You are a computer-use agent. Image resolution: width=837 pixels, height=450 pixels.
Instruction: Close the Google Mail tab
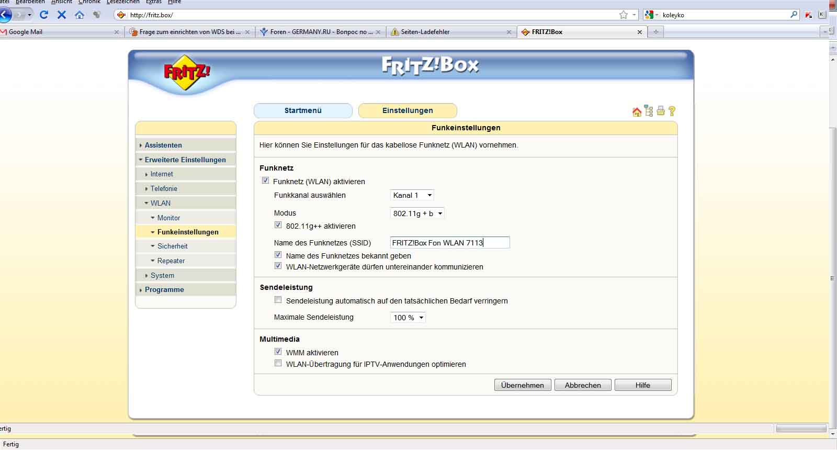[x=117, y=32]
